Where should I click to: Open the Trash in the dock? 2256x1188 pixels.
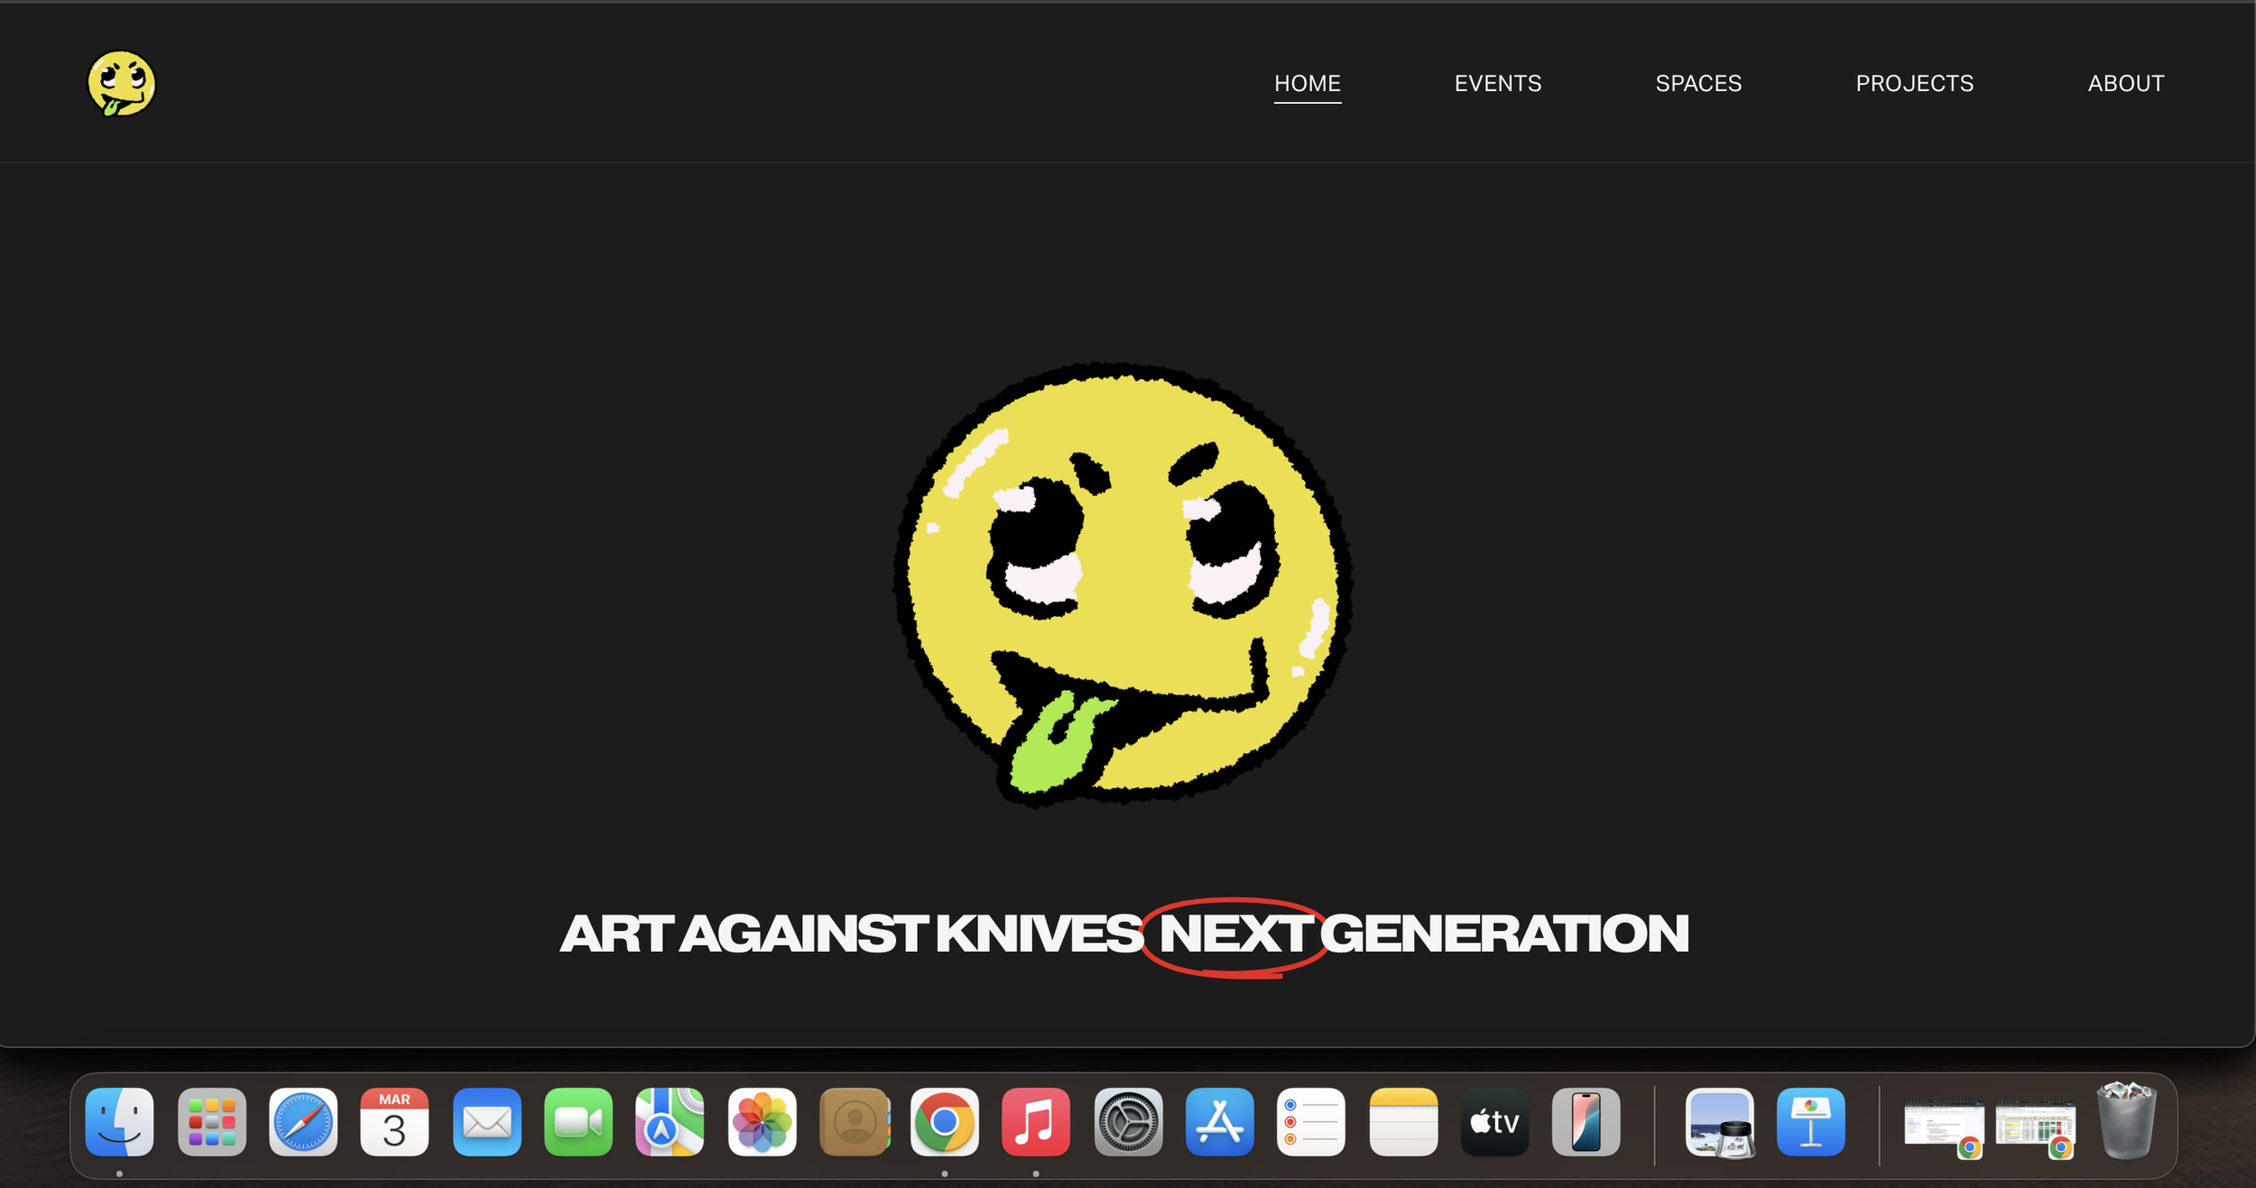tap(2126, 1122)
